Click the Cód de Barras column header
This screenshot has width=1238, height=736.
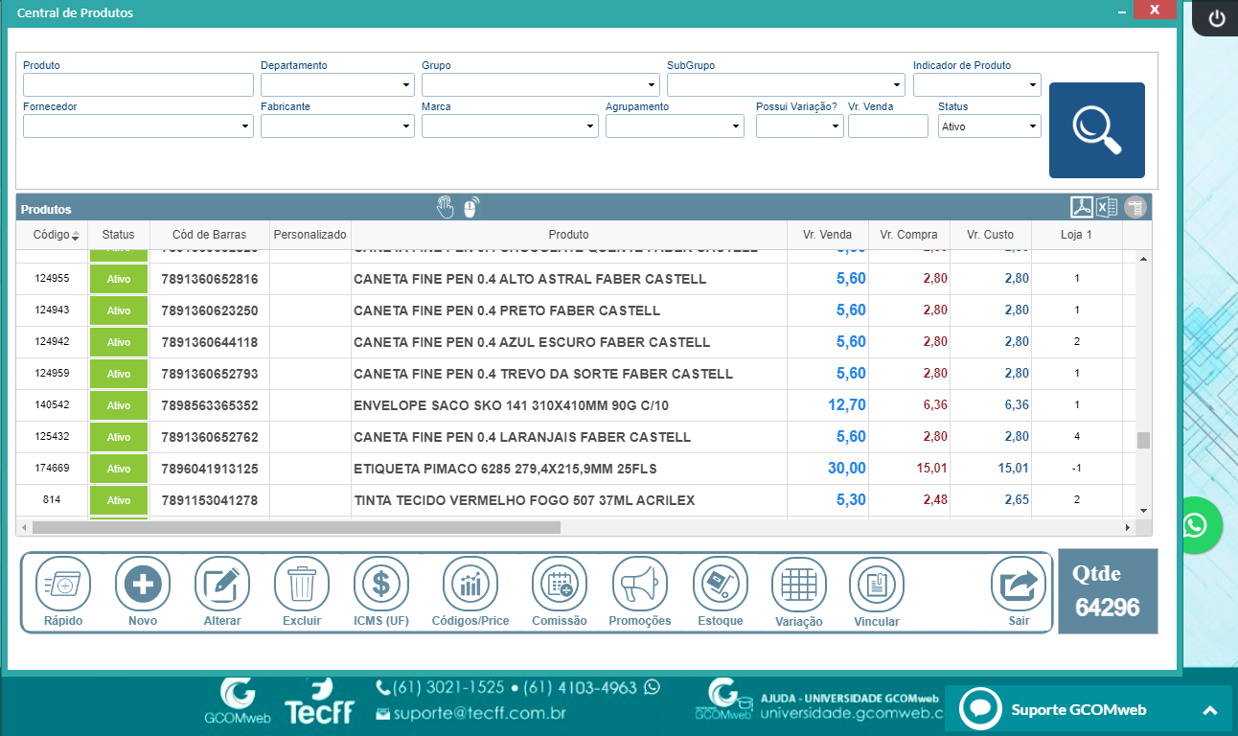[x=210, y=235]
